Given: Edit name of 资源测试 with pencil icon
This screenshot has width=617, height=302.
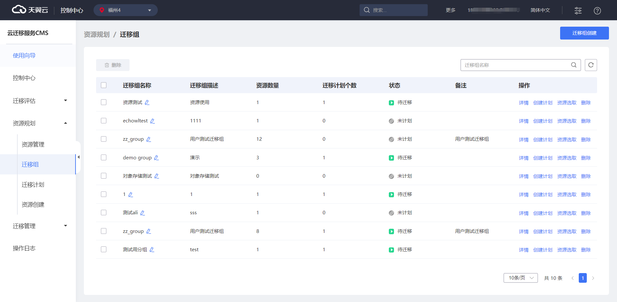Looking at the screenshot, I should [x=147, y=102].
